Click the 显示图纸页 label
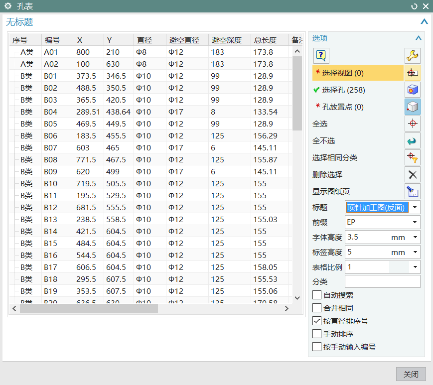 tap(331, 191)
